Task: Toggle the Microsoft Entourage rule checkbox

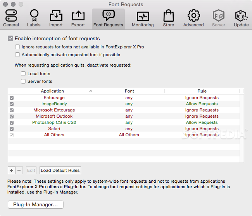Action: pos(12,110)
